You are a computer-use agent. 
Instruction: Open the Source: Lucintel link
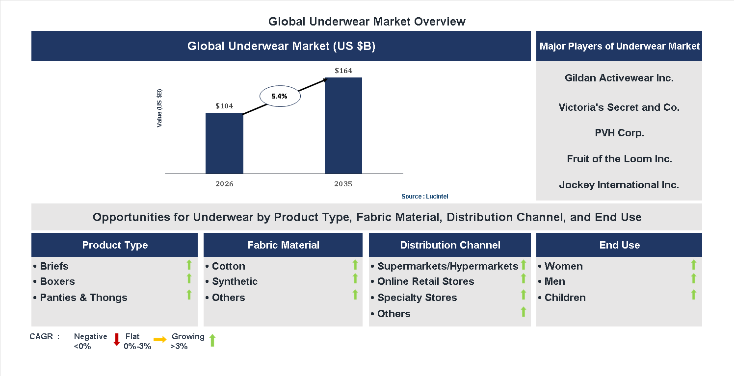tap(425, 196)
